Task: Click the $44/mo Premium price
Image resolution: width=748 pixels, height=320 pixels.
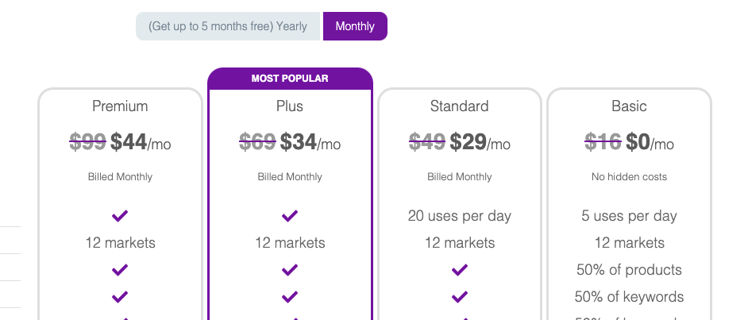Action: [x=141, y=142]
